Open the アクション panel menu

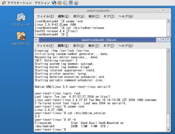(42, 3)
